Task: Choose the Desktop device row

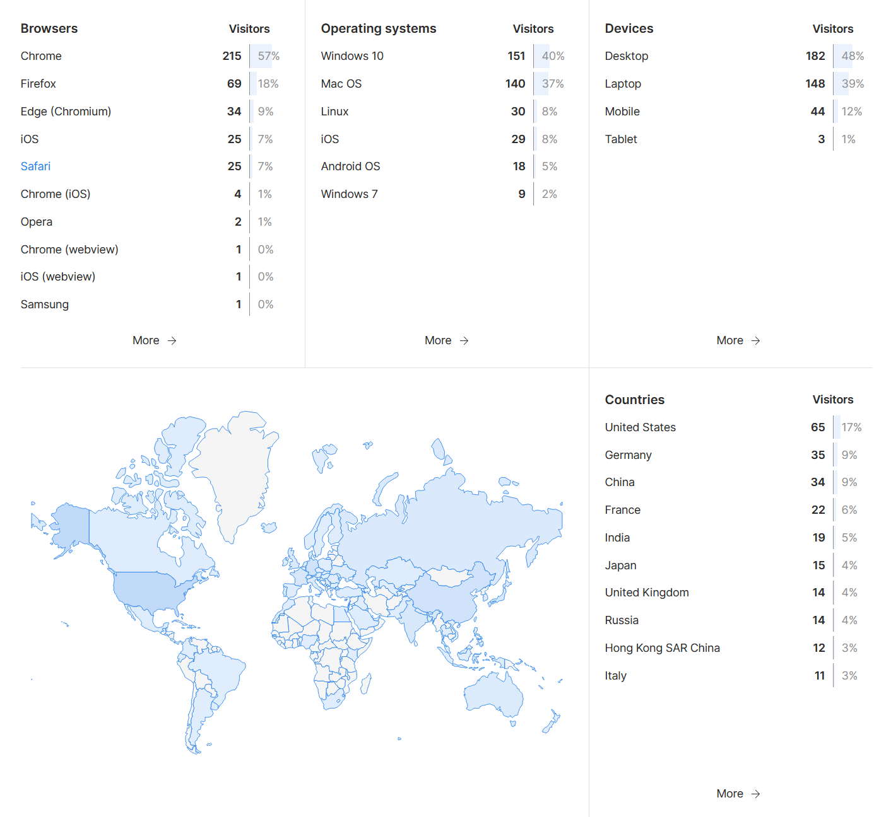Action: [627, 56]
